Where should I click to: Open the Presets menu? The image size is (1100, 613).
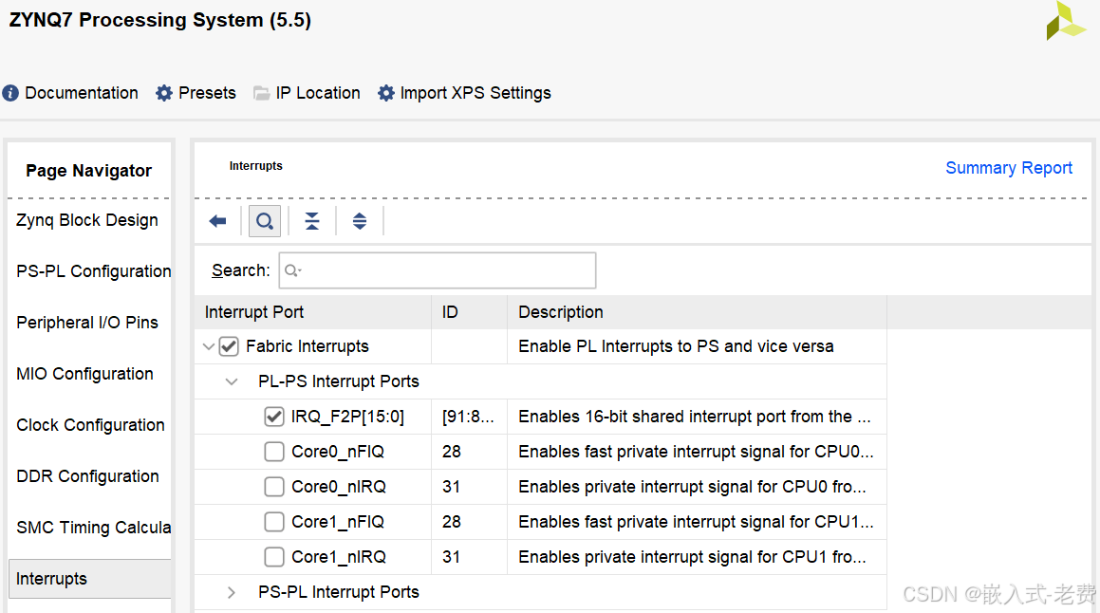coord(196,93)
